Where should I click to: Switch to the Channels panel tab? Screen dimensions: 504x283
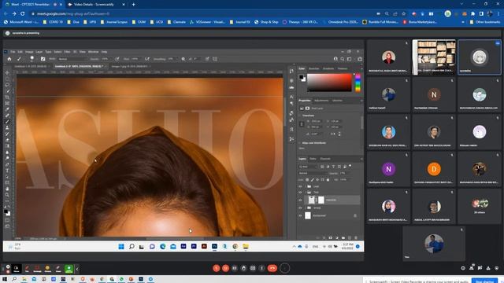[x=325, y=159]
